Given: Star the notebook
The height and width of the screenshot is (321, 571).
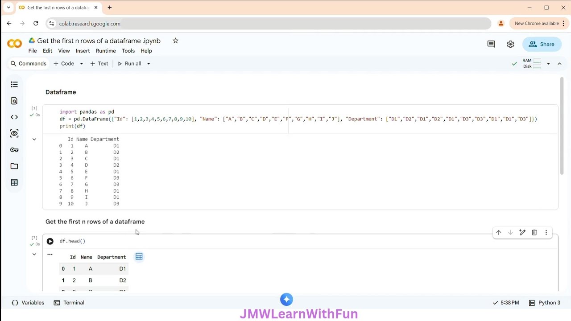Looking at the screenshot, I should click(x=175, y=41).
